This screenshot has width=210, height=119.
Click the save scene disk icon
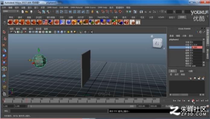coord(31,12)
